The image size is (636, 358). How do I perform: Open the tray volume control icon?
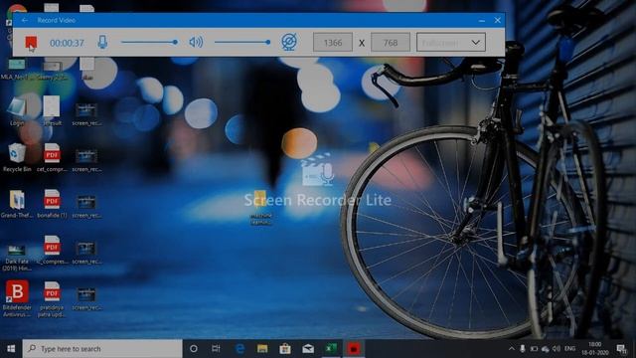[556, 349]
